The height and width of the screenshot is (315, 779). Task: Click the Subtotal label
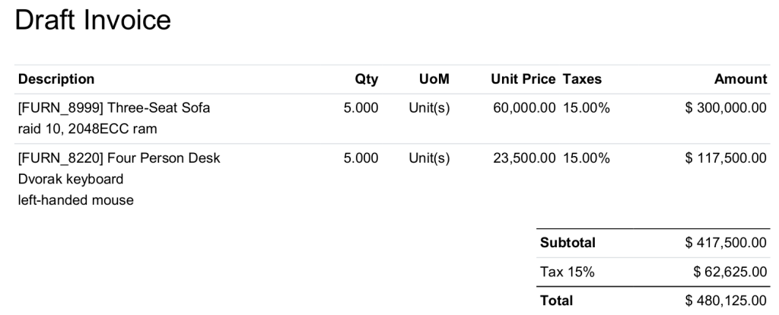(568, 243)
